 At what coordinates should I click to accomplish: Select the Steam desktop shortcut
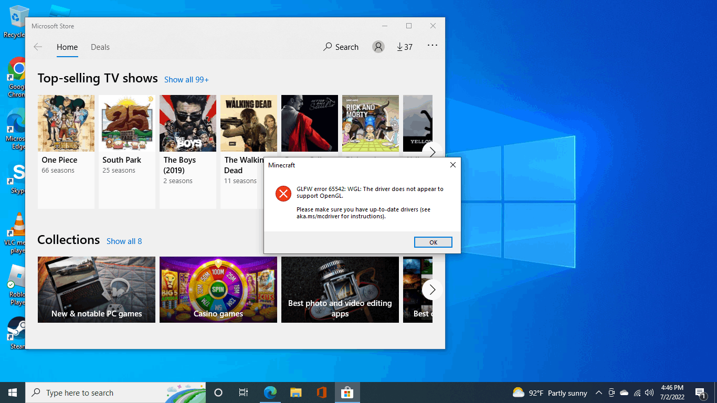[17, 333]
